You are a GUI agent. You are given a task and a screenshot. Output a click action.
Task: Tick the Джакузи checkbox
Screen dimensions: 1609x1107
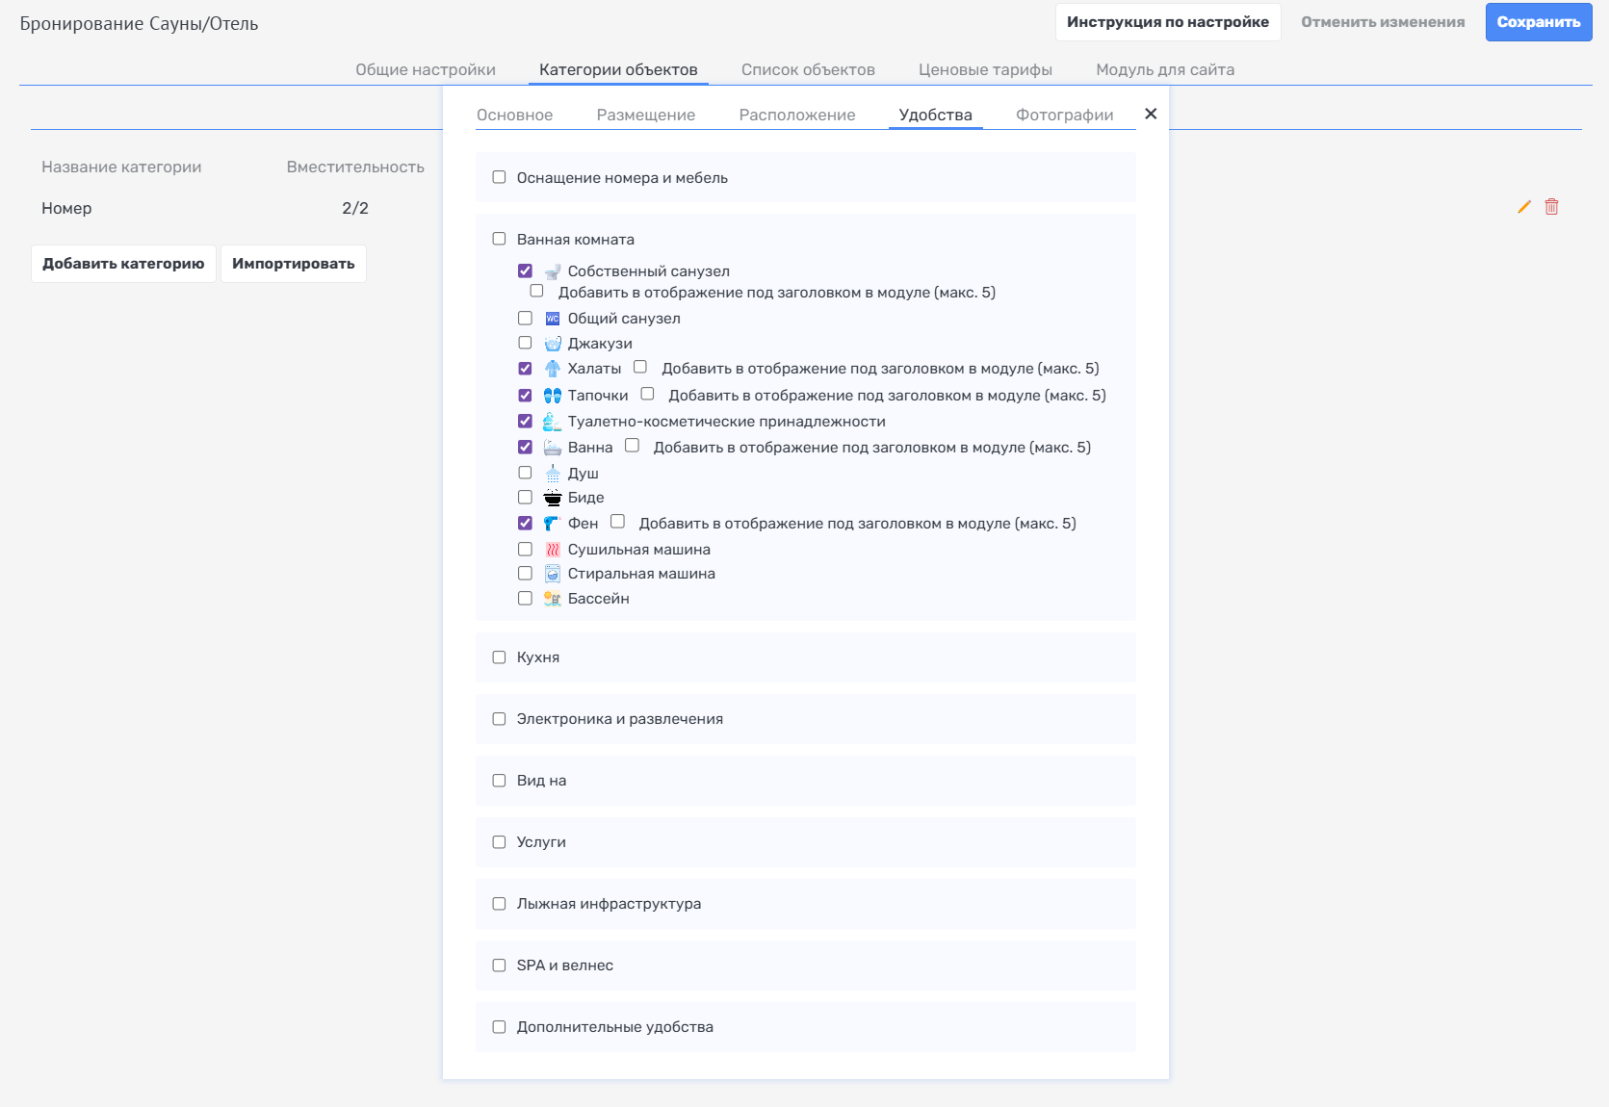click(525, 343)
